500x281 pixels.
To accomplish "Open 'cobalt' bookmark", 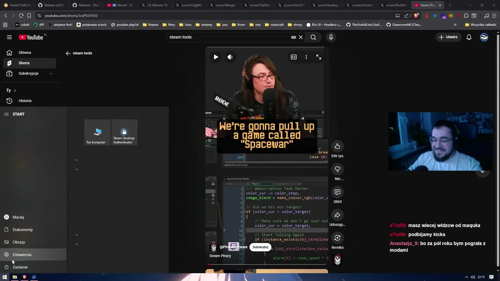I will 22,25.
